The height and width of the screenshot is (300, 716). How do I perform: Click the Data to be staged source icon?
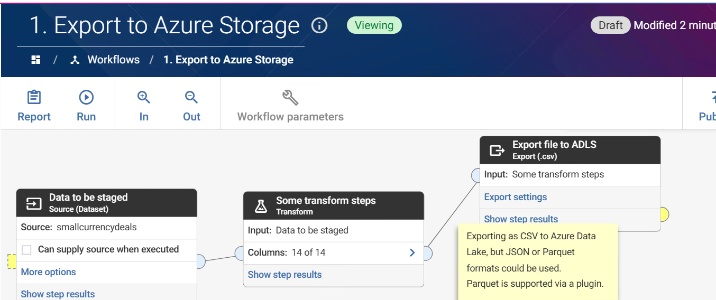coord(34,203)
